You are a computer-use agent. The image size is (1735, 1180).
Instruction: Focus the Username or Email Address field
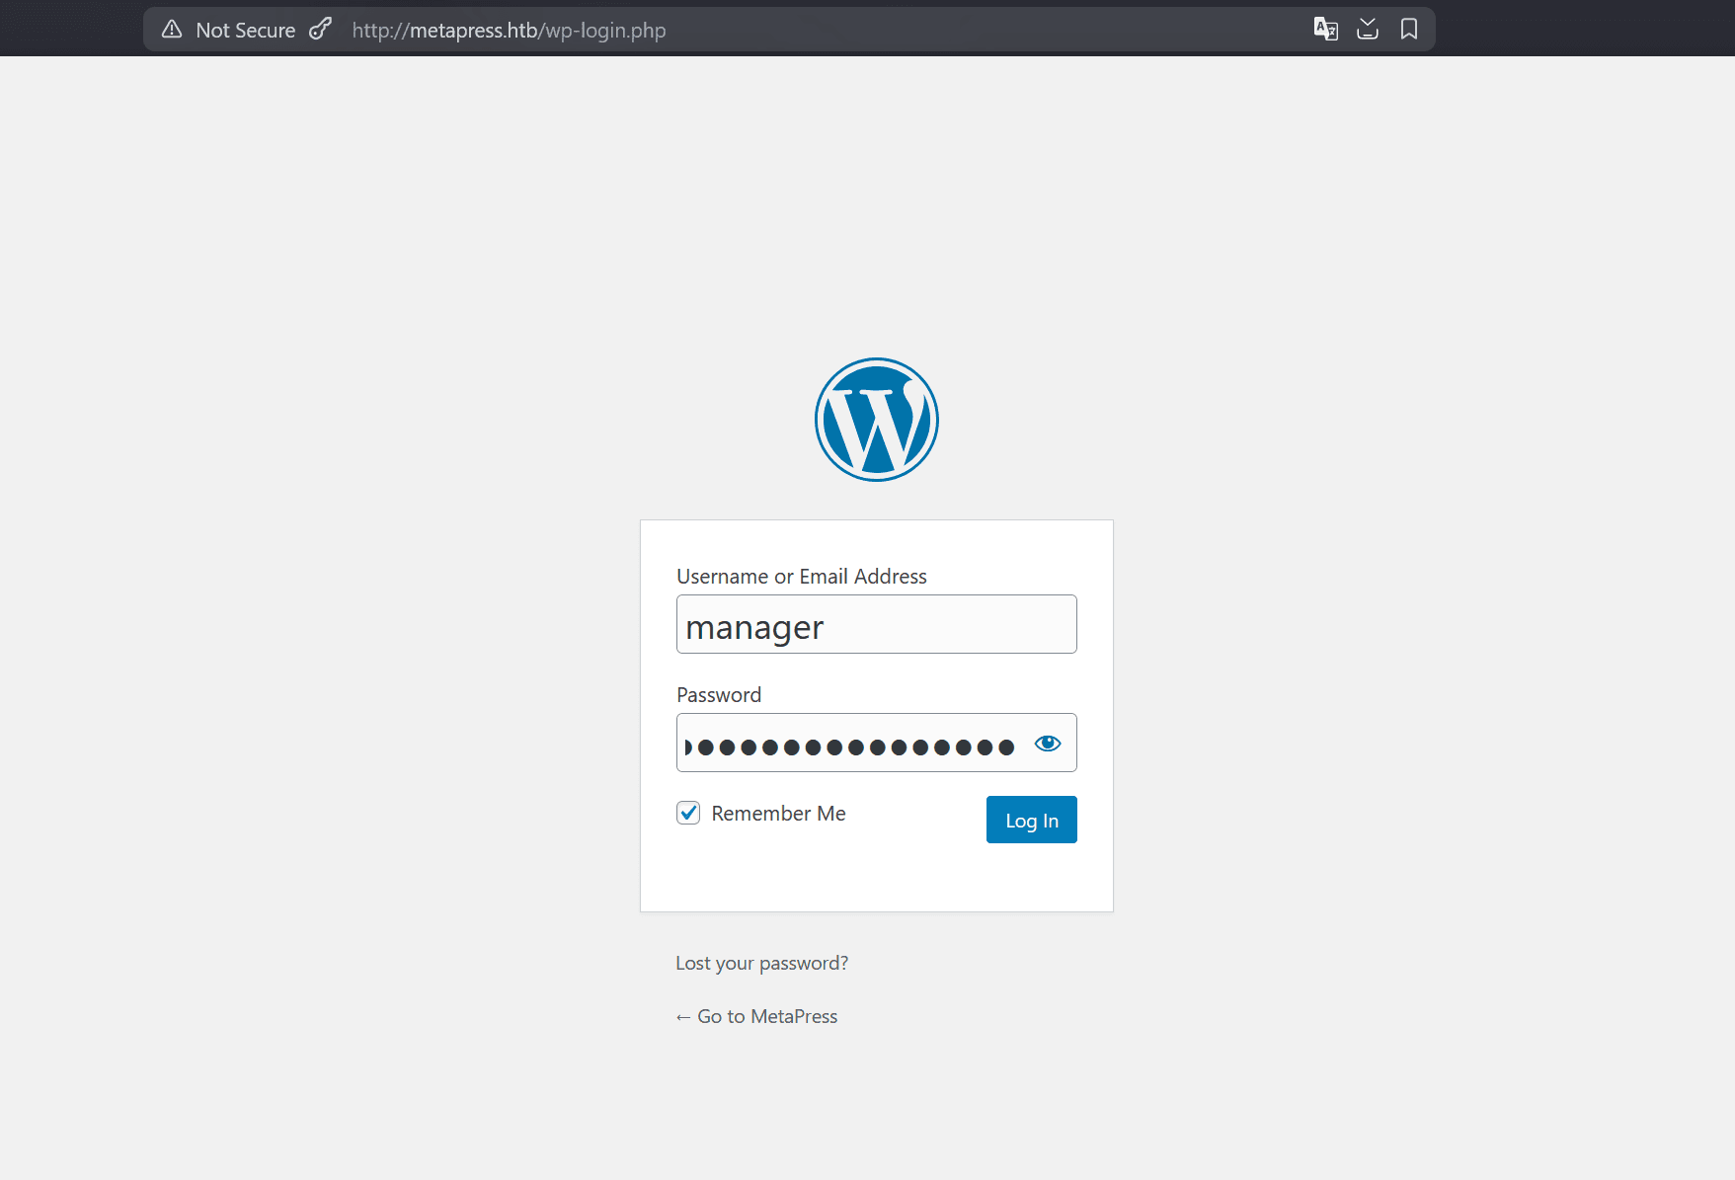point(876,624)
